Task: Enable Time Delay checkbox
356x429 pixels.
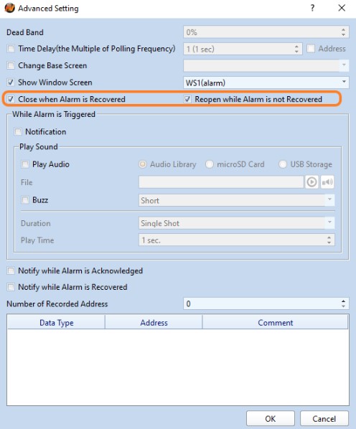Action: [x=11, y=49]
